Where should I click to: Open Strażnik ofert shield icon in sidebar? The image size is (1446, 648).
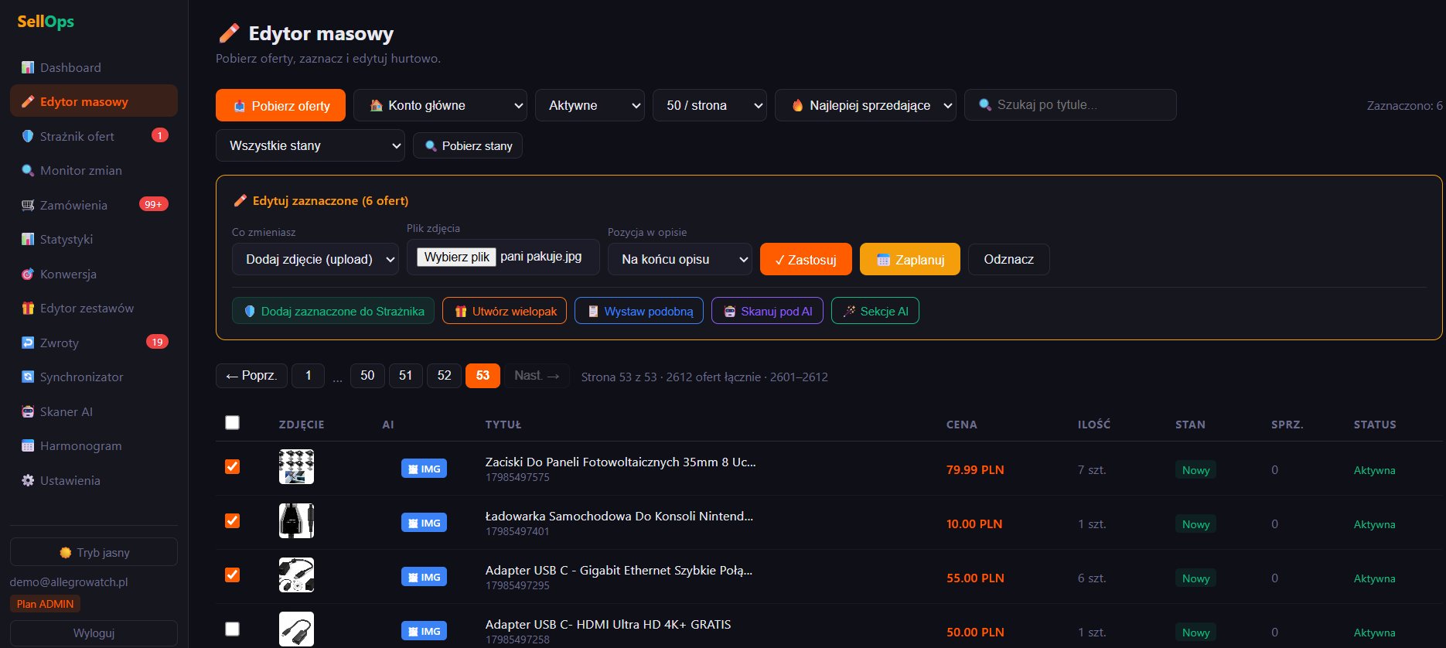[x=28, y=136]
